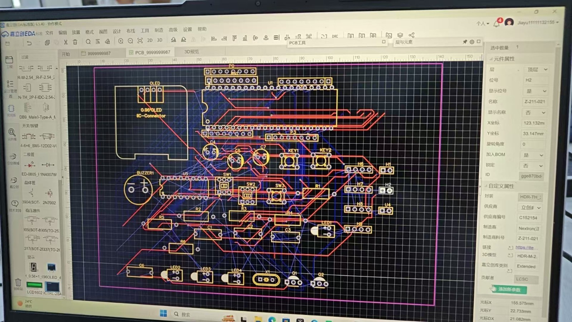Image resolution: width=572 pixels, height=322 pixels.
Task: Click the zoom in magnifier icon
Action: click(x=120, y=41)
